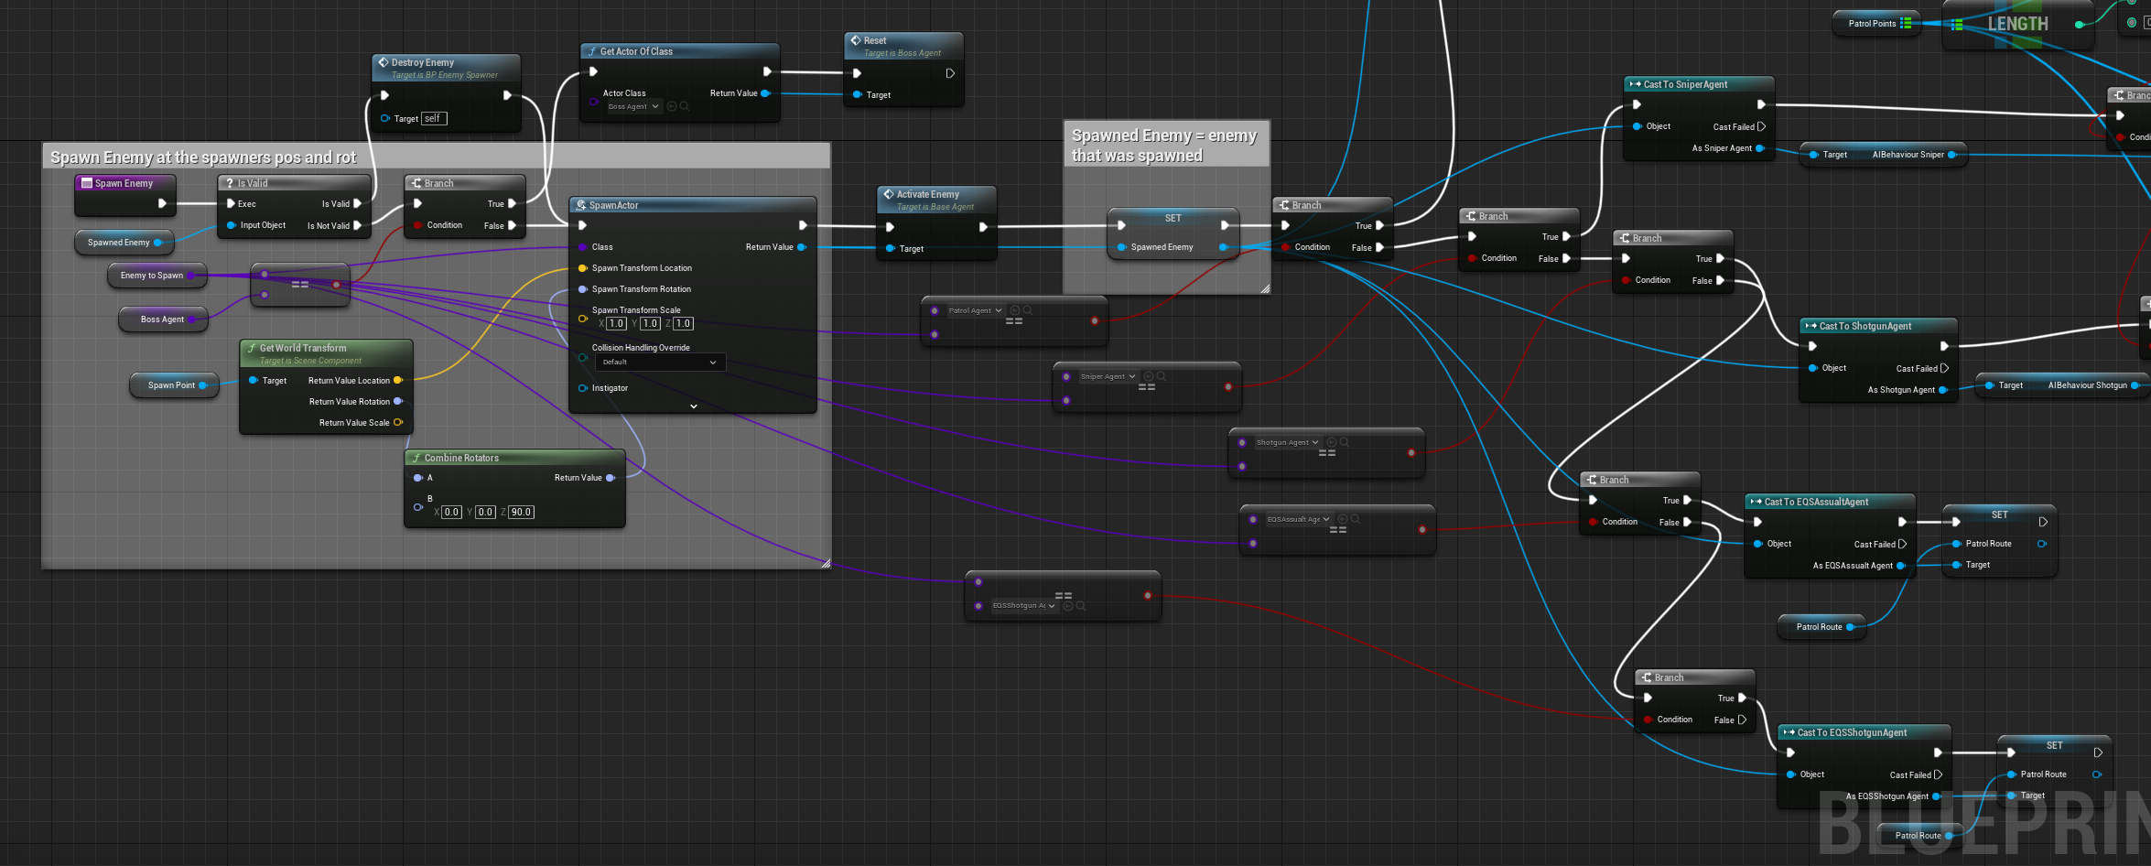Click Spawn Transform Scale input pin
The height and width of the screenshot is (866, 2151).
click(582, 319)
